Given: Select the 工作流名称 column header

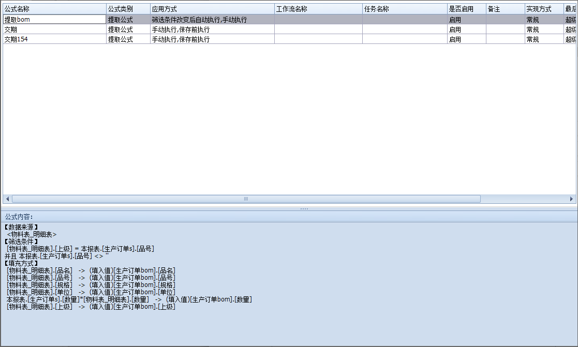Looking at the screenshot, I should pyautogui.click(x=318, y=9).
